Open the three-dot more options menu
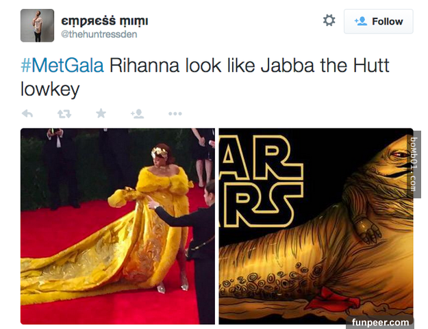The height and width of the screenshot is (329, 428). (x=175, y=114)
